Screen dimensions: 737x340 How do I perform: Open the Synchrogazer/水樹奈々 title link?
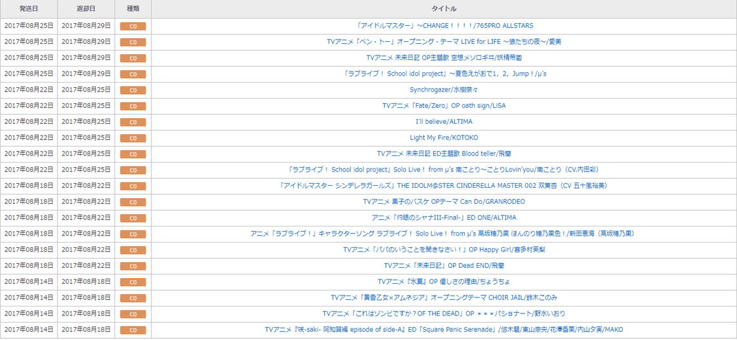point(444,89)
